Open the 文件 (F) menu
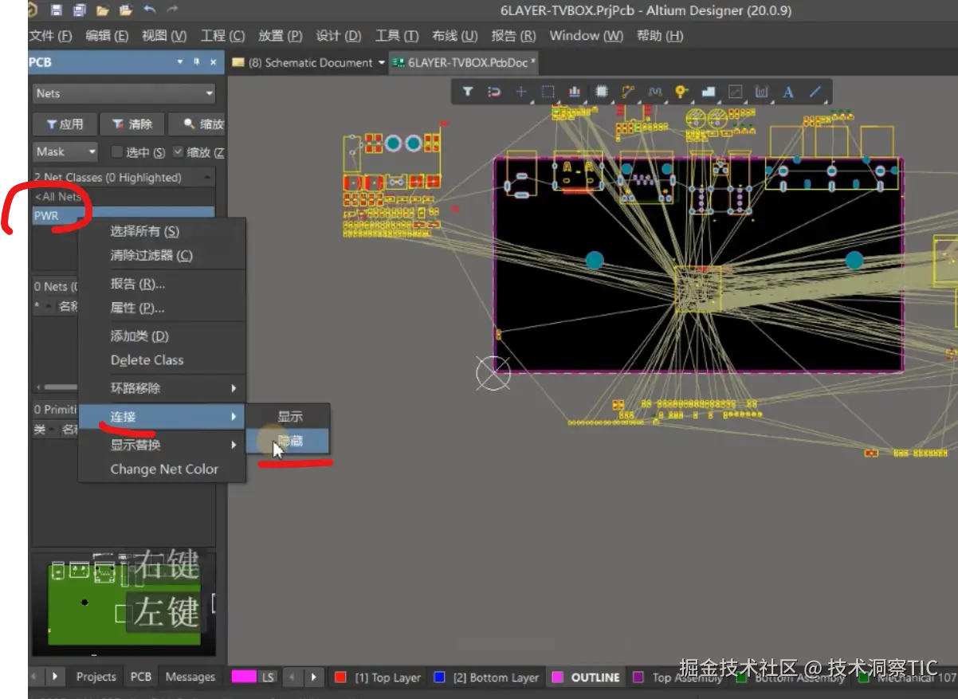This screenshot has height=699, width=958. point(50,36)
